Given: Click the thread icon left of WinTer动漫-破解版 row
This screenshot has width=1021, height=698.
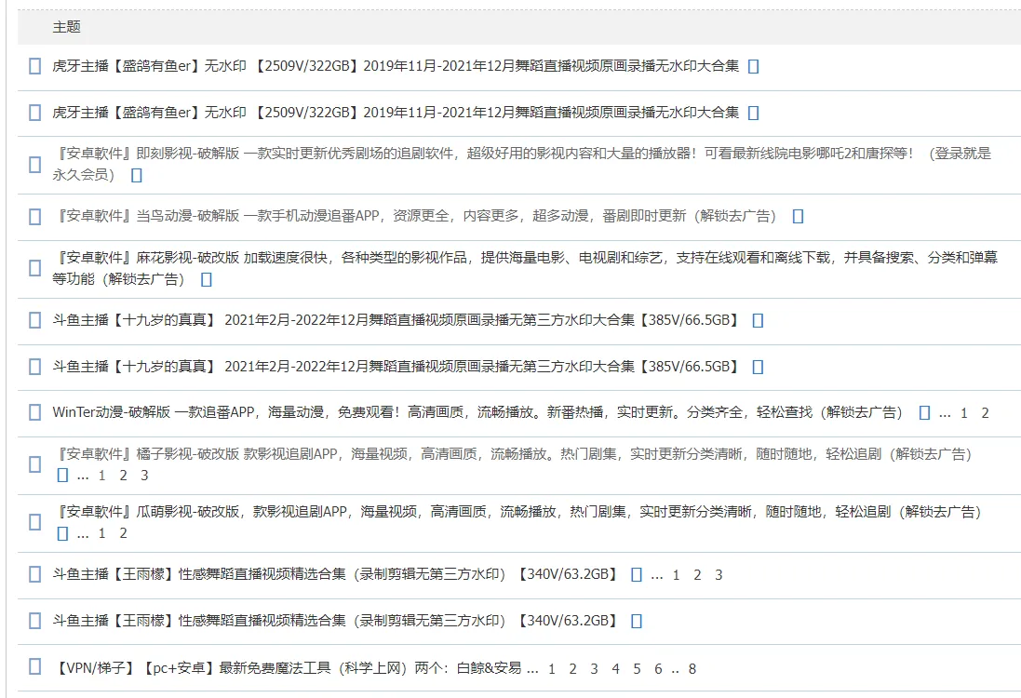Looking at the screenshot, I should point(35,412).
